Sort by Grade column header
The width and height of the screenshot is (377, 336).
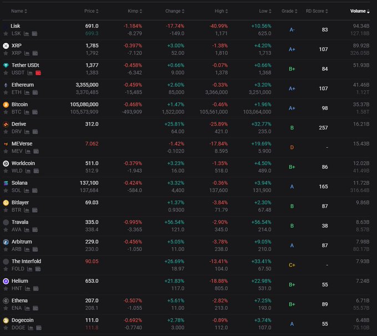point(289,11)
